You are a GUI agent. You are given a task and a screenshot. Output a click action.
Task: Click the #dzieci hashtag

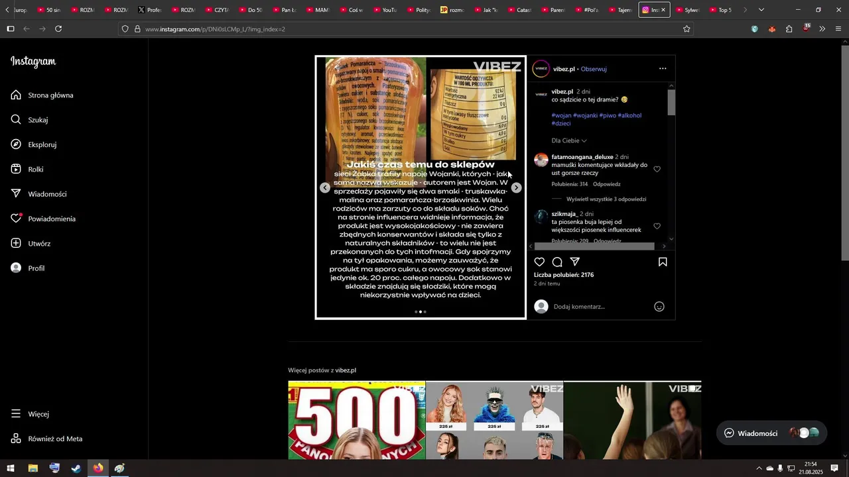[x=561, y=123]
